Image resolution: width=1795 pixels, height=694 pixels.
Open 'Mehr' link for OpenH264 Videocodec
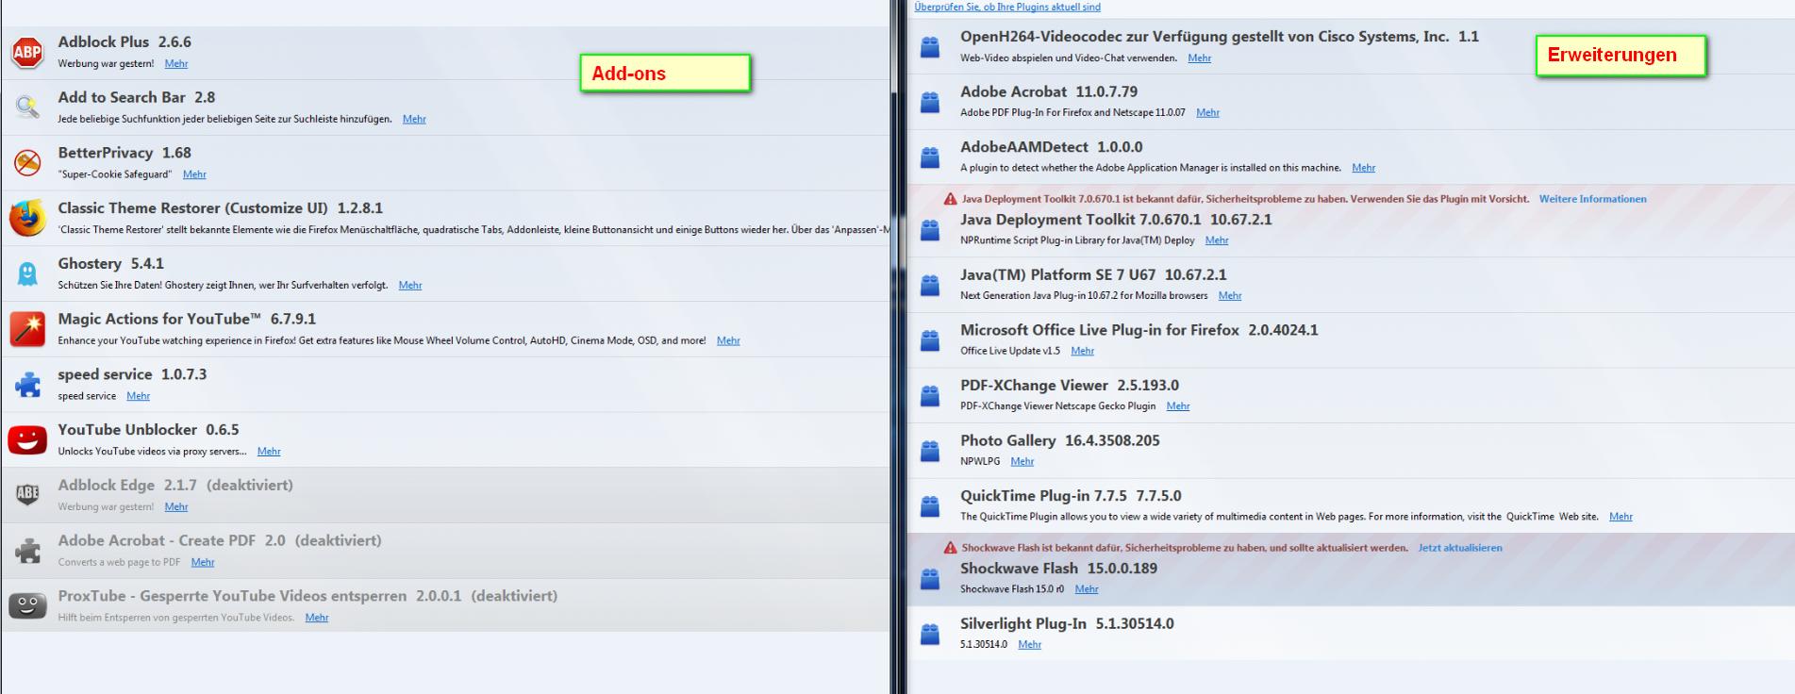[x=1200, y=58]
